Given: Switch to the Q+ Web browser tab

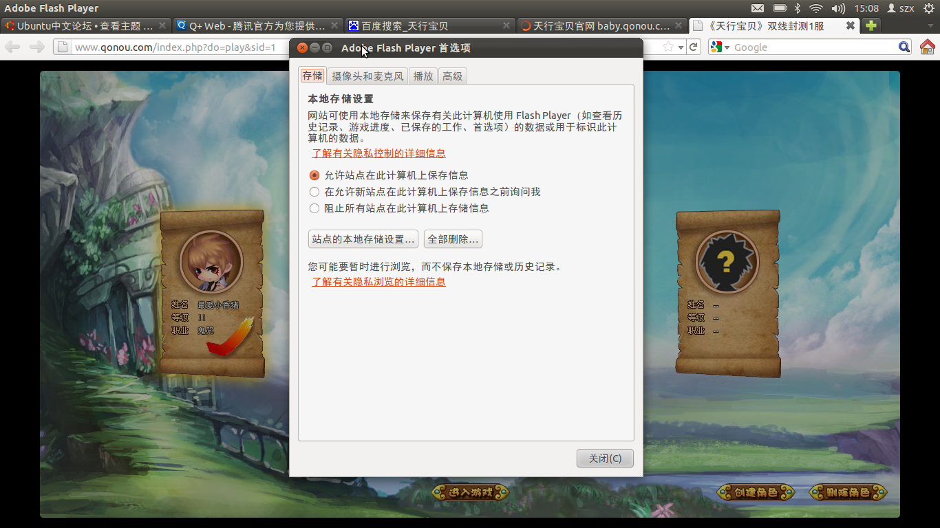Looking at the screenshot, I should tap(258, 25).
